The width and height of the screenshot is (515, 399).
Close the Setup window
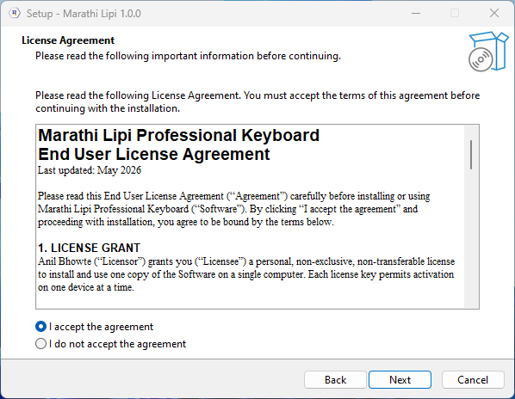coord(494,14)
